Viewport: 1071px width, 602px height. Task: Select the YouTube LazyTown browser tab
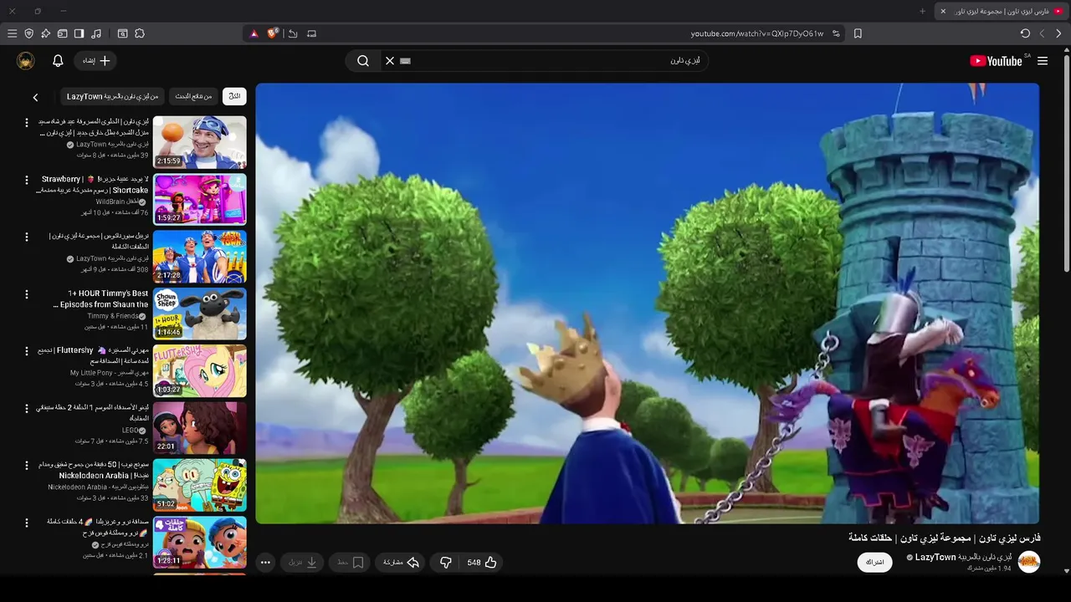(1002, 11)
